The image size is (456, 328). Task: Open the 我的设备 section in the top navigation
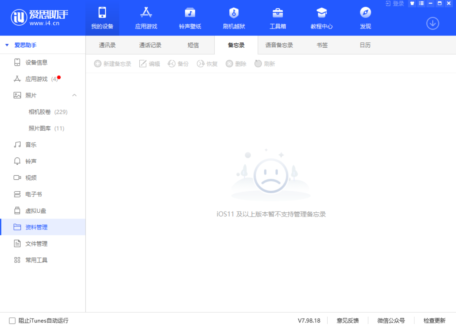pos(102,18)
